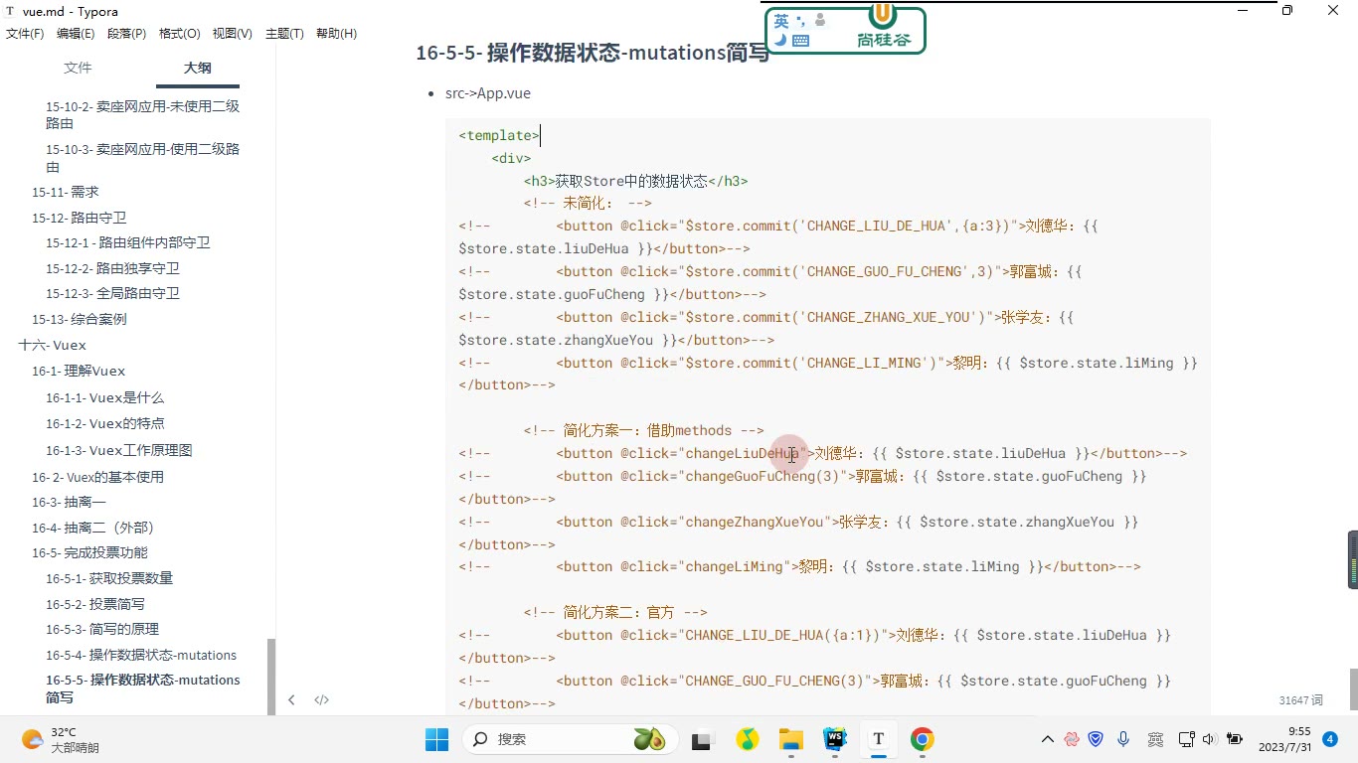Image resolution: width=1358 pixels, height=763 pixels.
Task: Click outline panel vertical scrollbar
Action: 271,676
